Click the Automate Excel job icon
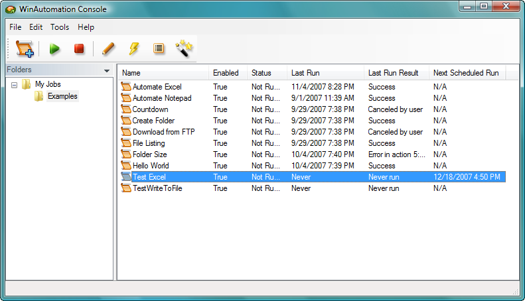The image size is (525, 301). [126, 87]
